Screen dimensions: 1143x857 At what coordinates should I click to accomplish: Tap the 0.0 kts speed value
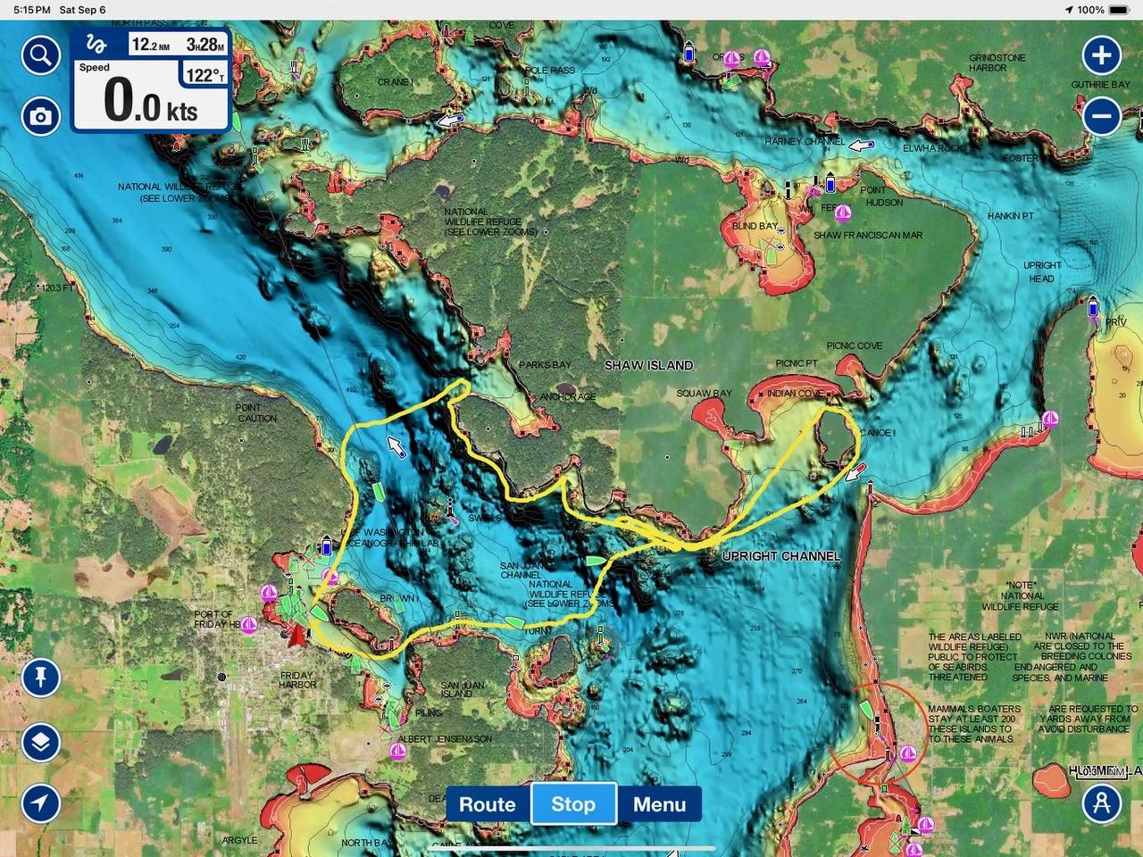tap(150, 100)
